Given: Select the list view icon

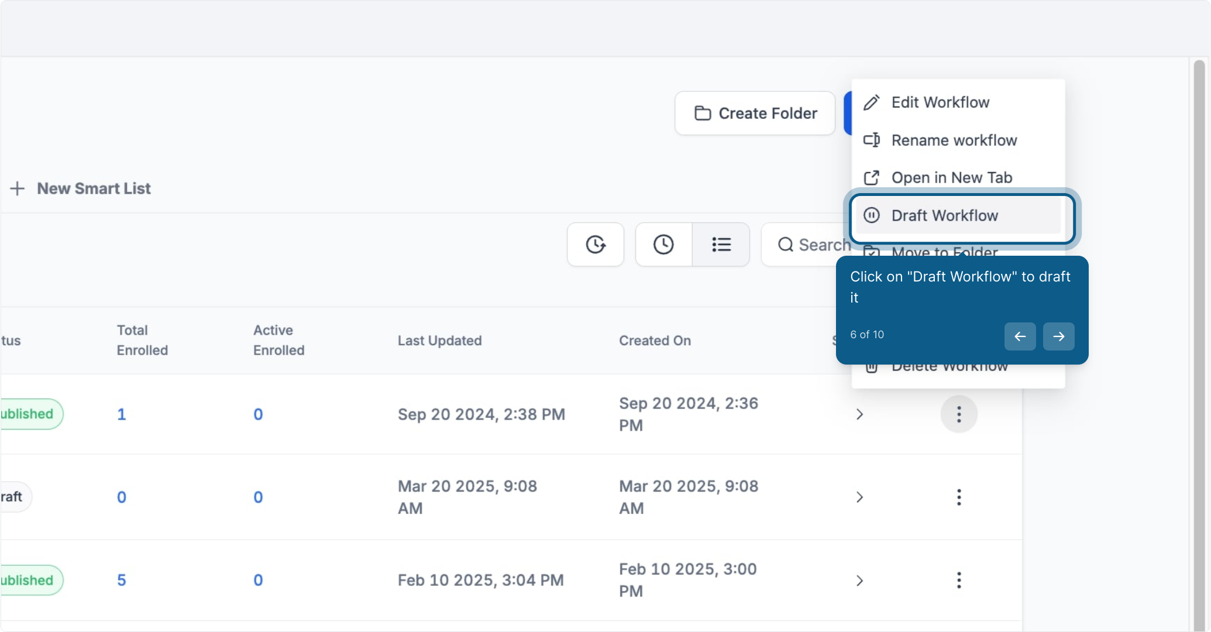Looking at the screenshot, I should tap(721, 245).
